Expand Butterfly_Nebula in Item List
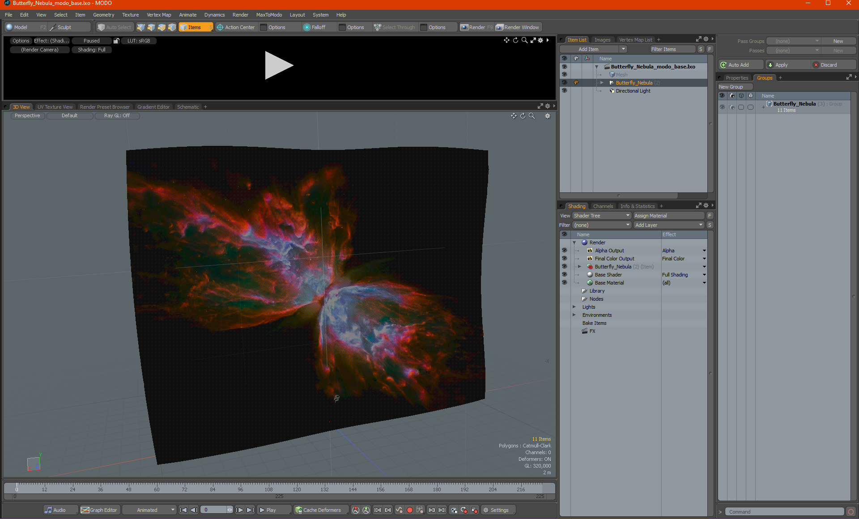The width and height of the screenshot is (859, 519). click(x=602, y=83)
